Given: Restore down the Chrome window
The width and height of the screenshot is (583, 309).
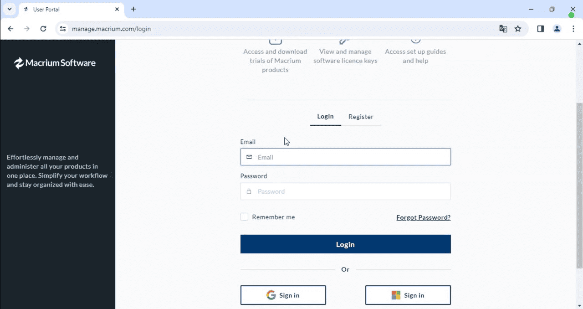Looking at the screenshot, I should click(552, 9).
